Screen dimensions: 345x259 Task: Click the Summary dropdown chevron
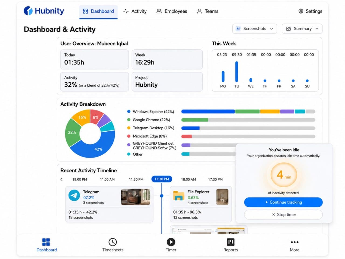click(x=317, y=29)
